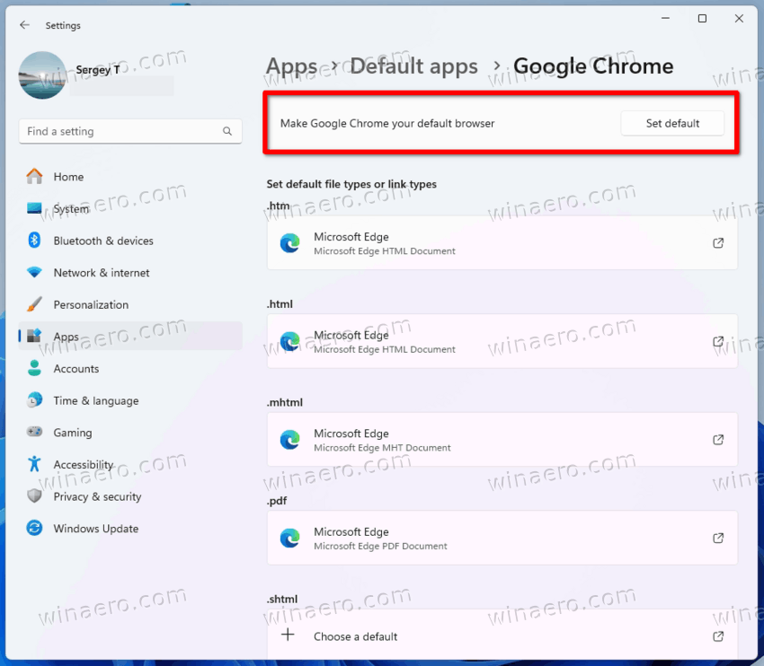Go to Windows Update
Screen dimensions: 764x666
coord(130,529)
